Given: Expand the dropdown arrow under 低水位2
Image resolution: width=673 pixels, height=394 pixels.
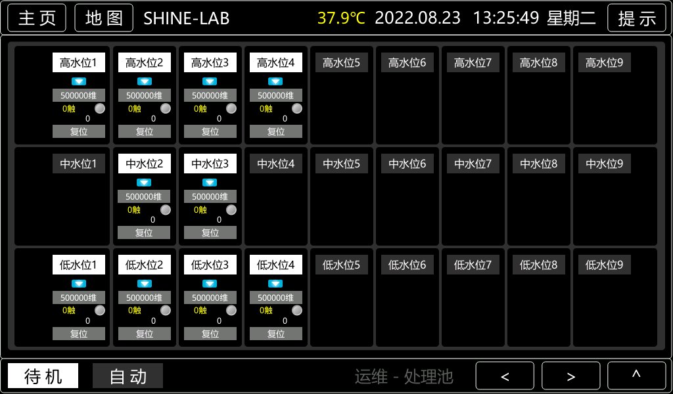Looking at the screenshot, I should 144,284.
